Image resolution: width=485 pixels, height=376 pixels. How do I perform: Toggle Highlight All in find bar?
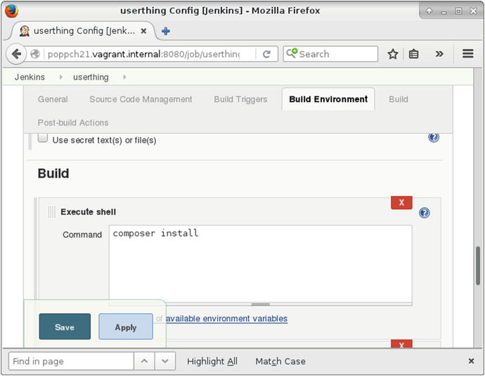[212, 361]
